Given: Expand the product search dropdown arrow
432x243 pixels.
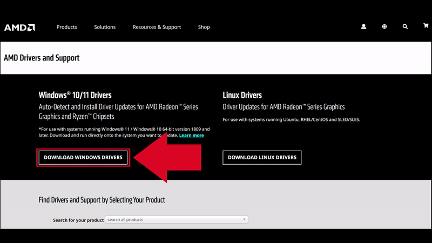Looking at the screenshot, I should tap(244, 220).
